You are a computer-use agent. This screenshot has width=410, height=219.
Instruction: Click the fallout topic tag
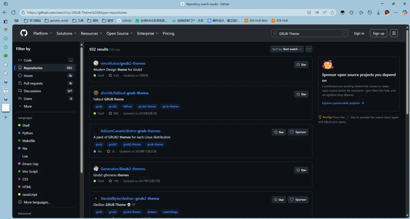pyautogui.click(x=127, y=106)
